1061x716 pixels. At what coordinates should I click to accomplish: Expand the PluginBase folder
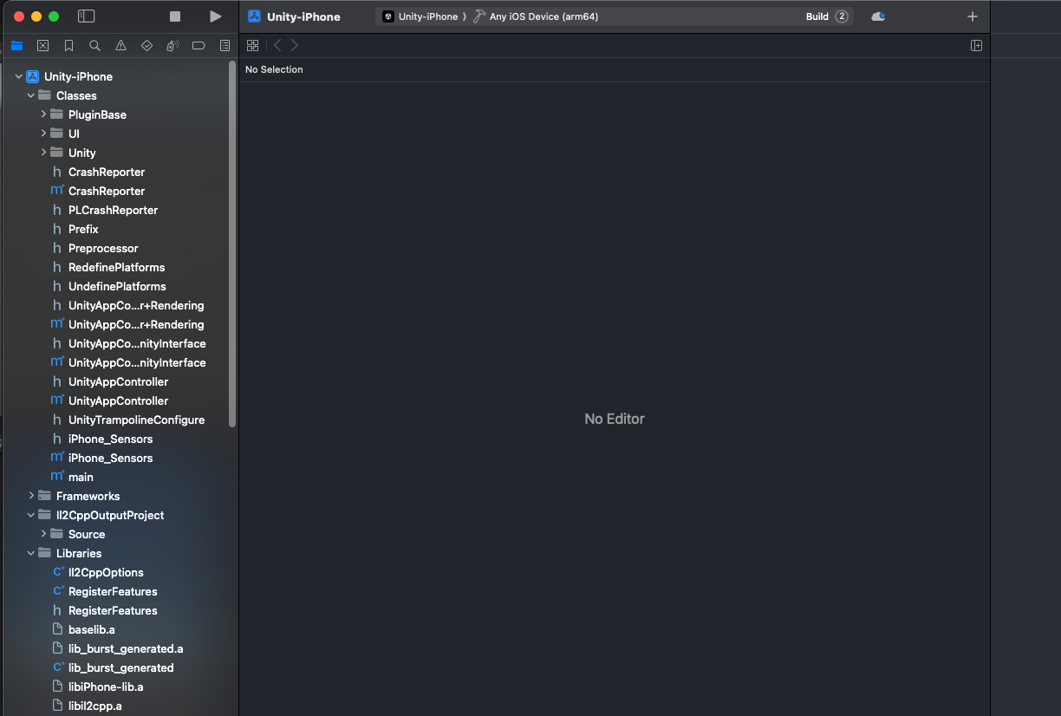coord(43,114)
